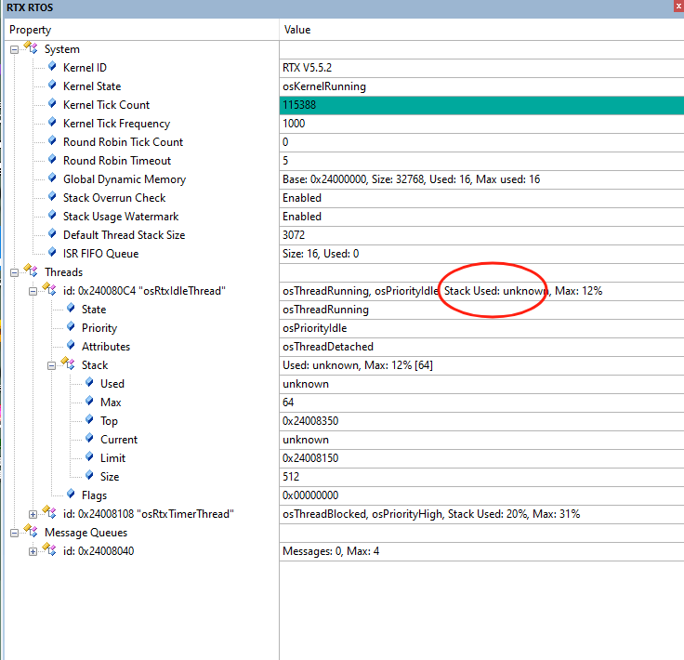Viewport: 684px width, 660px height.
Task: Select thread id 0x240080C4 osRtxIdleThread label
Action: pyautogui.click(x=144, y=291)
